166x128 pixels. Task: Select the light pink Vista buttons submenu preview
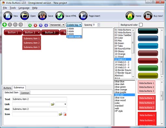point(146,87)
